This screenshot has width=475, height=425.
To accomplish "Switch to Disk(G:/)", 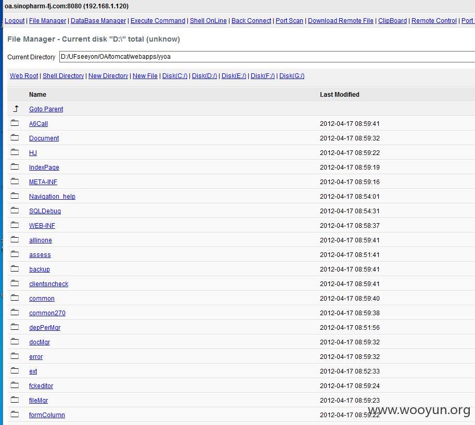I will coord(292,76).
